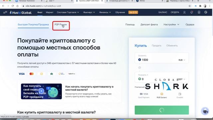Screen dimensions: 213x120
Task: Open the БАЛАНС link
Action: pos(163,12)
